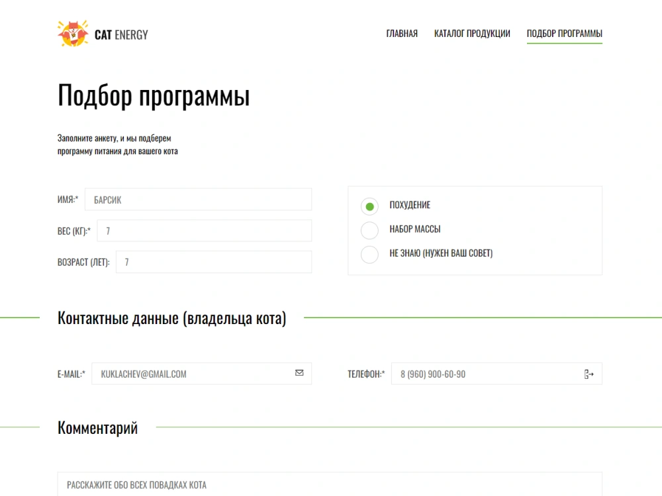Image resolution: width=662 pixels, height=496 pixels.
Task: Click the Имя:* label
Action: pyautogui.click(x=68, y=200)
